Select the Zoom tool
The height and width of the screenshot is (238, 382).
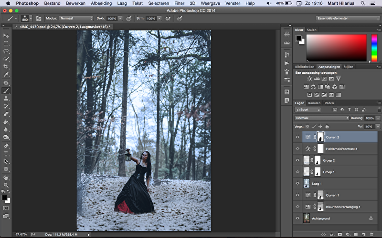coord(6,185)
